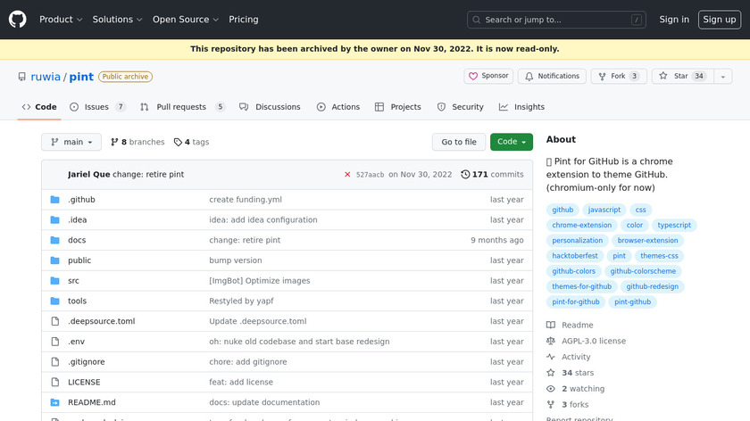
Task: Expand the star list dropdown arrow
Action: [721, 77]
